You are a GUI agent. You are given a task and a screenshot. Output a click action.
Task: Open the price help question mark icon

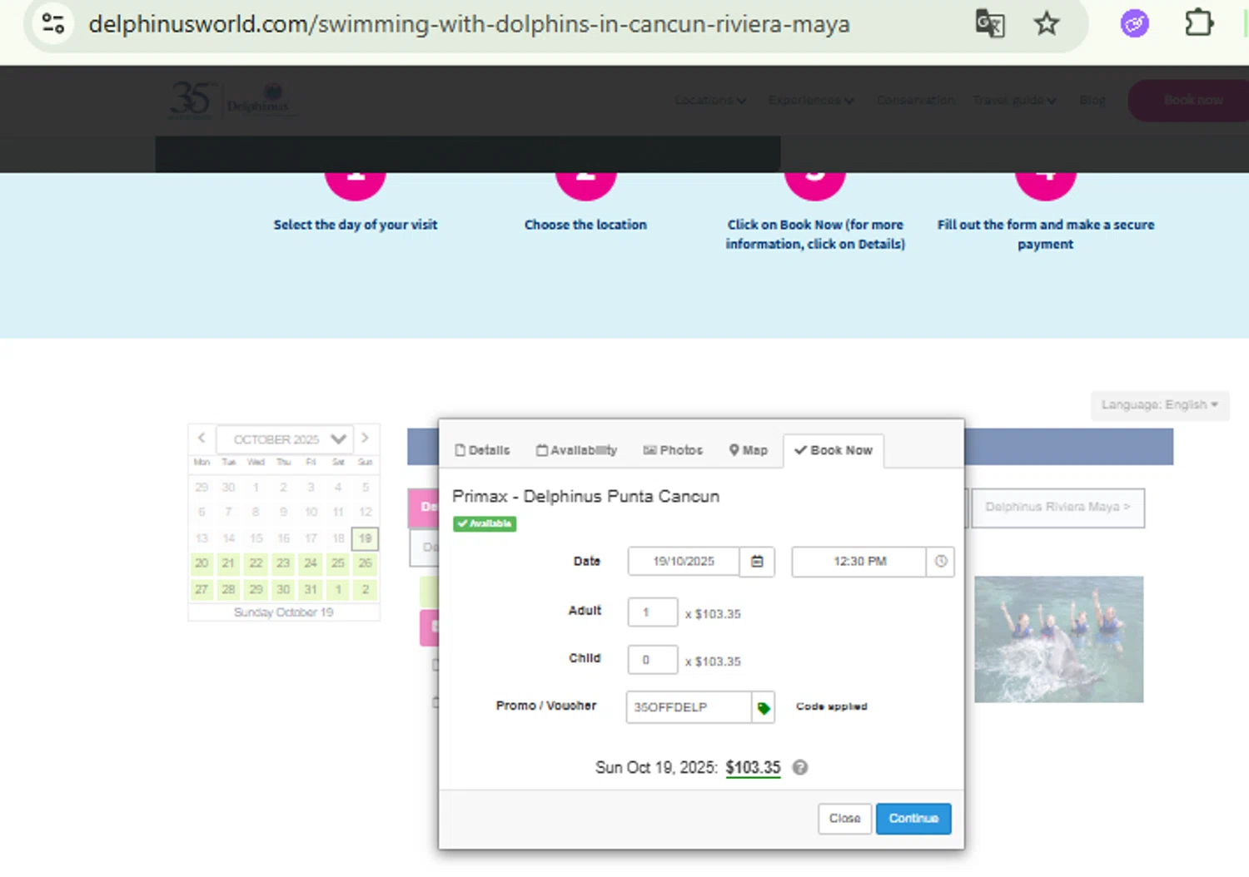800,767
